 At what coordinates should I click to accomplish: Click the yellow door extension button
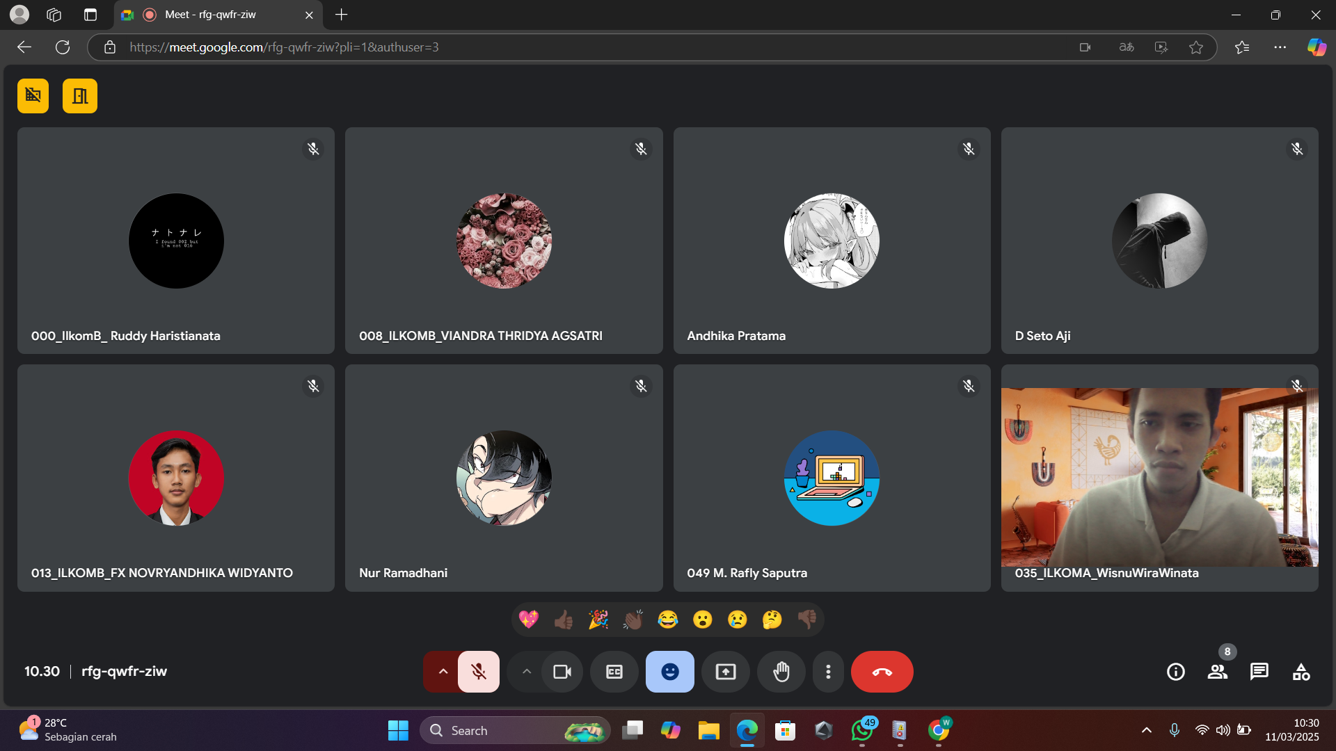[x=80, y=96]
